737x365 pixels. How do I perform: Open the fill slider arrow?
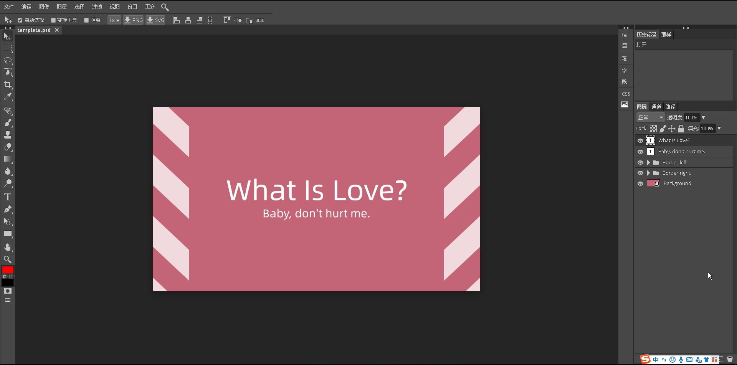719,129
